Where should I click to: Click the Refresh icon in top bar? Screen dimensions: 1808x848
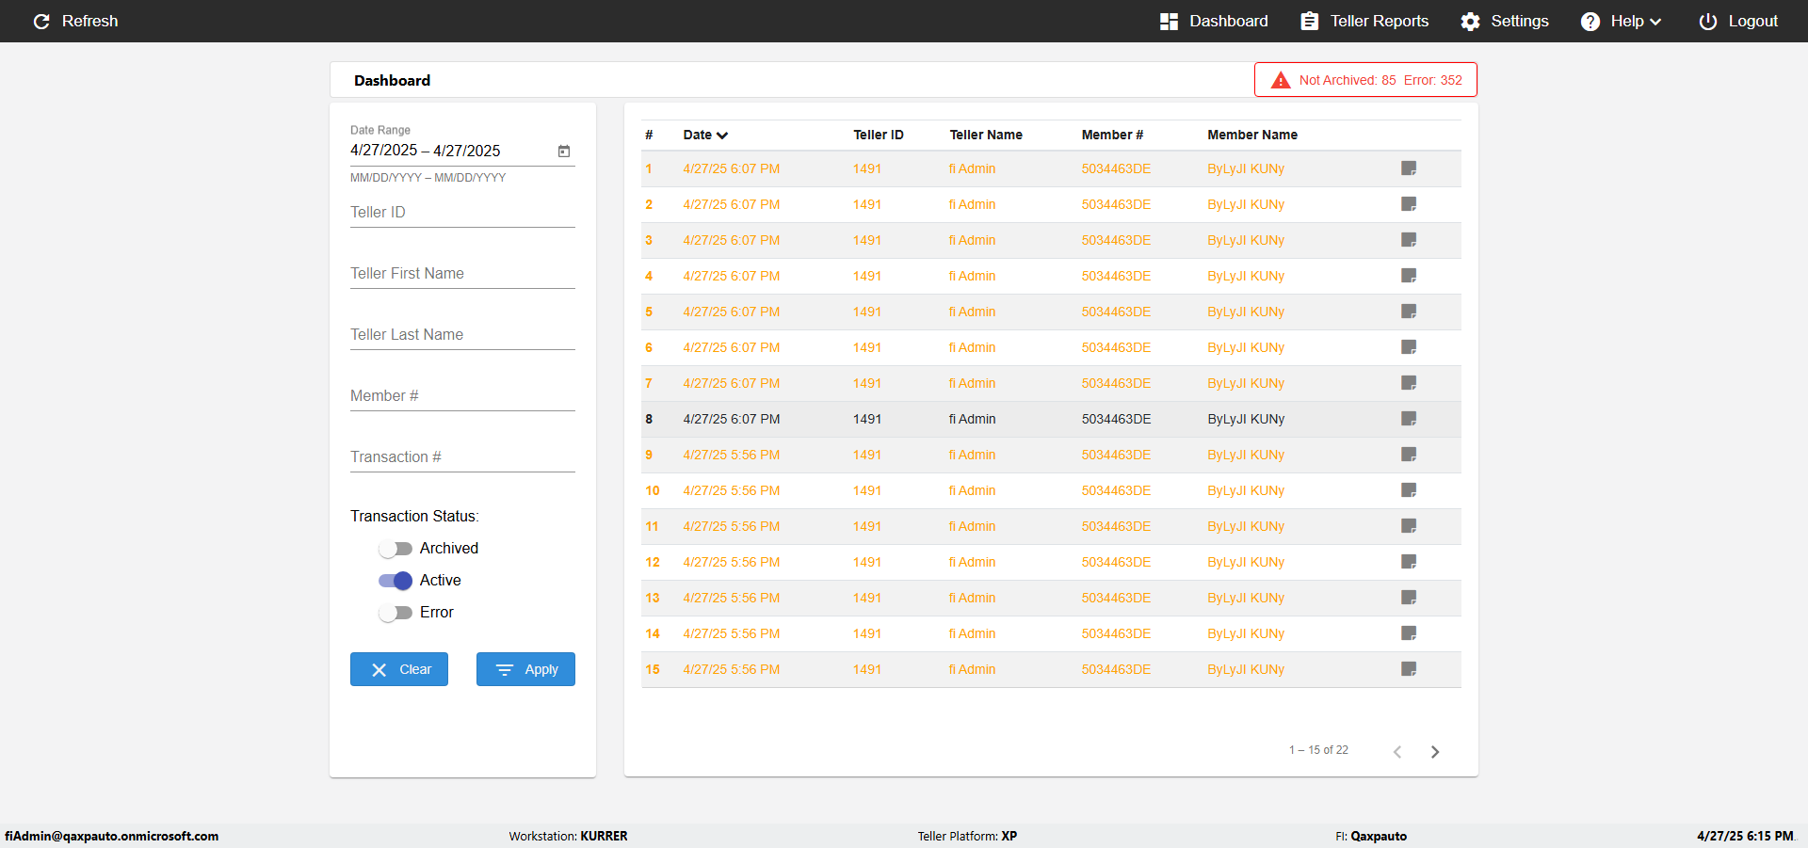click(41, 21)
